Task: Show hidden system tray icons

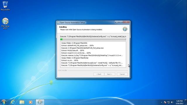Action: click(x=162, y=102)
